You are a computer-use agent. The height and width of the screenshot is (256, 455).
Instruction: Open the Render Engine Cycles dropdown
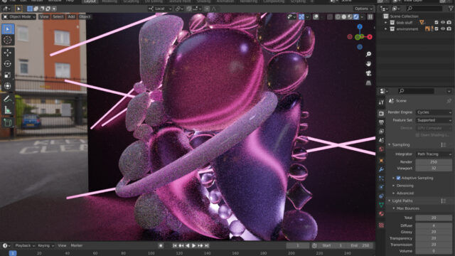click(x=434, y=112)
